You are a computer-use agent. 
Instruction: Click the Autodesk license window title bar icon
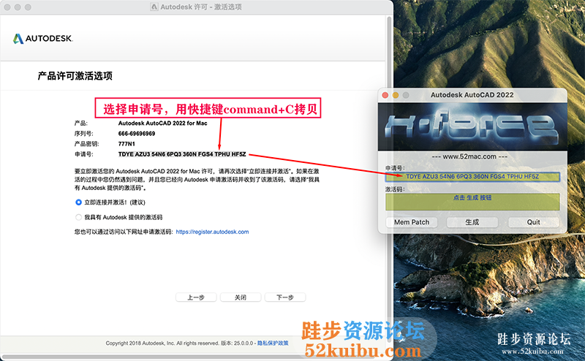coord(154,7)
